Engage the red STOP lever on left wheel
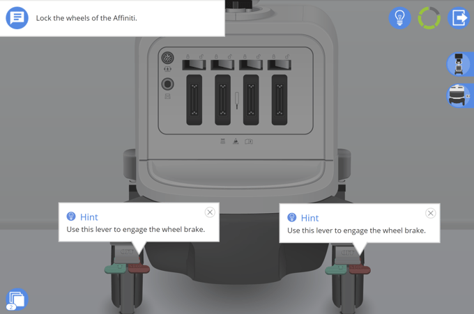The image size is (474, 314). click(x=139, y=268)
